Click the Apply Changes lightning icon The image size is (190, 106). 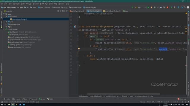coord(151,7)
